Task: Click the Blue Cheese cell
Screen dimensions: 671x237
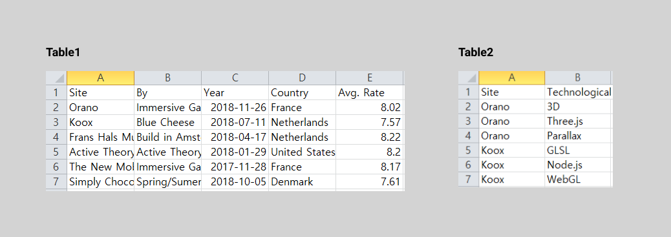Action: (x=168, y=122)
